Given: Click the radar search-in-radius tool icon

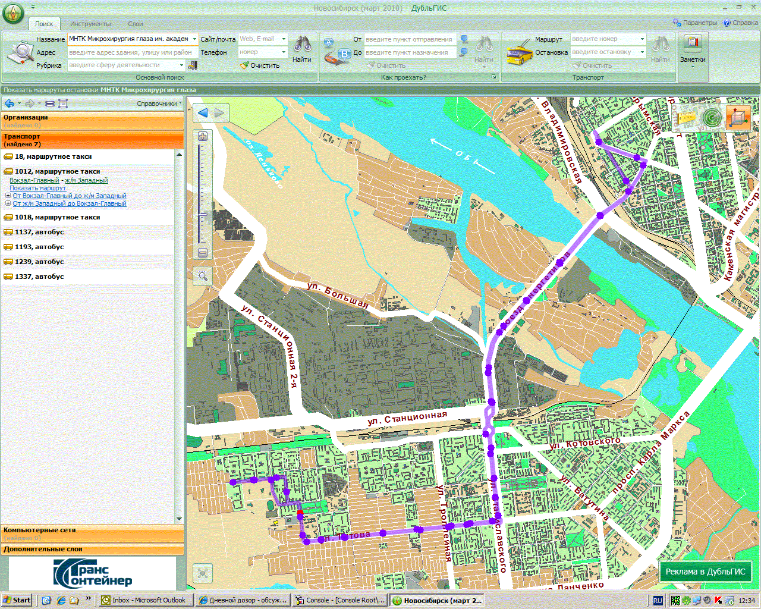Looking at the screenshot, I should [712, 118].
